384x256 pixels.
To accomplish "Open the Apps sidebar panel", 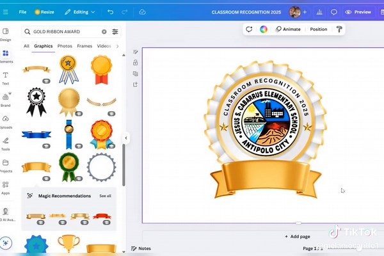I will [5, 188].
